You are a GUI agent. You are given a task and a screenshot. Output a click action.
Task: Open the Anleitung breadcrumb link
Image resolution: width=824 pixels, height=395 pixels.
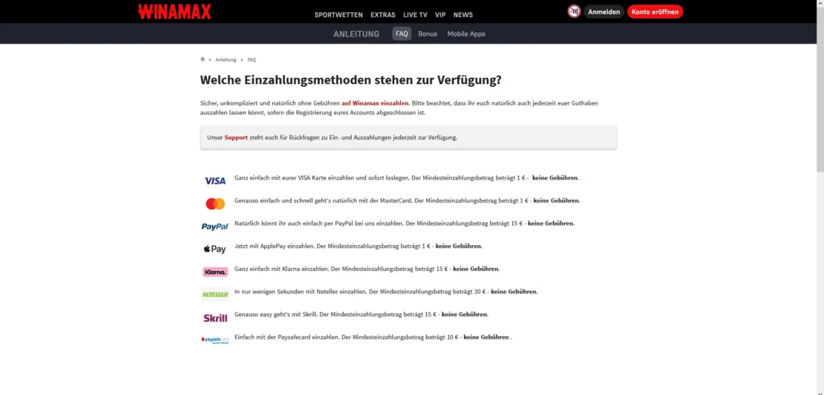click(226, 60)
